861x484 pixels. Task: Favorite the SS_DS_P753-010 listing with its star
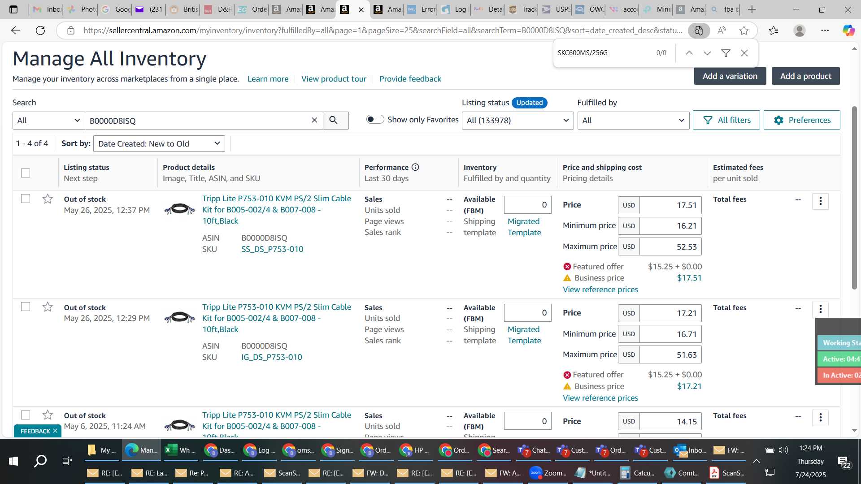point(48,199)
